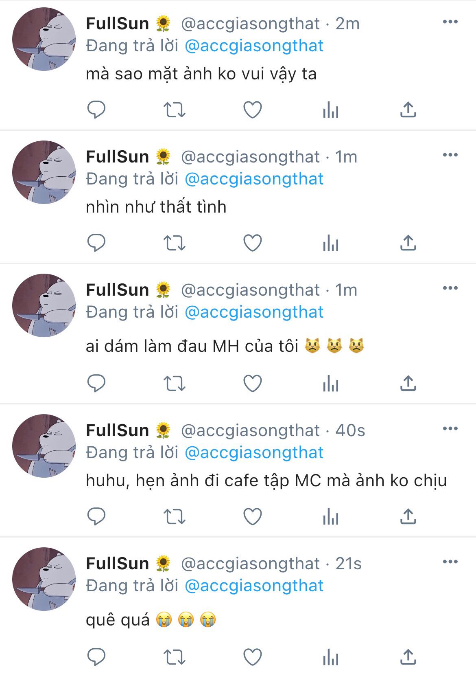The width and height of the screenshot is (476, 676).
Task: Like the "nhìn như thất tình" tweet
Action: pos(252,243)
